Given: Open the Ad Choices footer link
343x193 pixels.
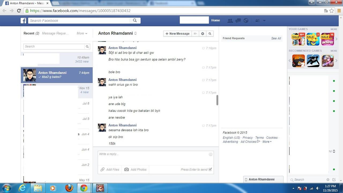Looking at the screenshot, I should coord(250,142).
